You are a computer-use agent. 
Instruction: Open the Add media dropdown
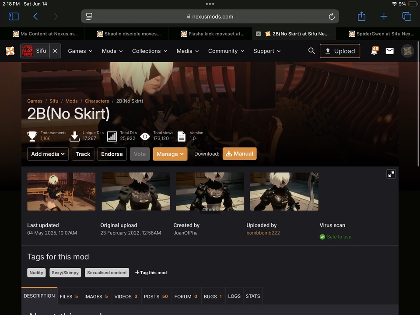[x=48, y=154]
